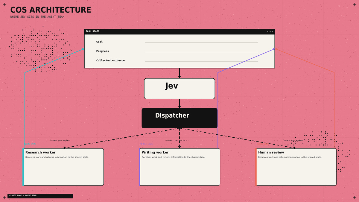Select the "Goal" label in Task State
This screenshot has height=202, width=359.
point(99,42)
